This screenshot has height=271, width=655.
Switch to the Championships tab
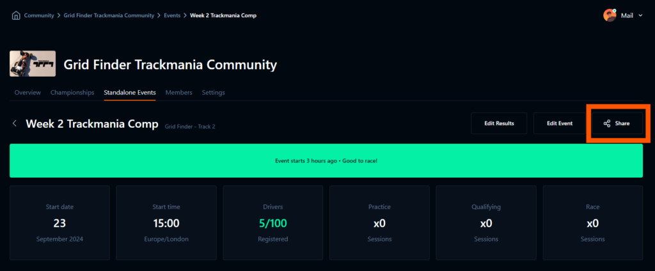point(72,93)
